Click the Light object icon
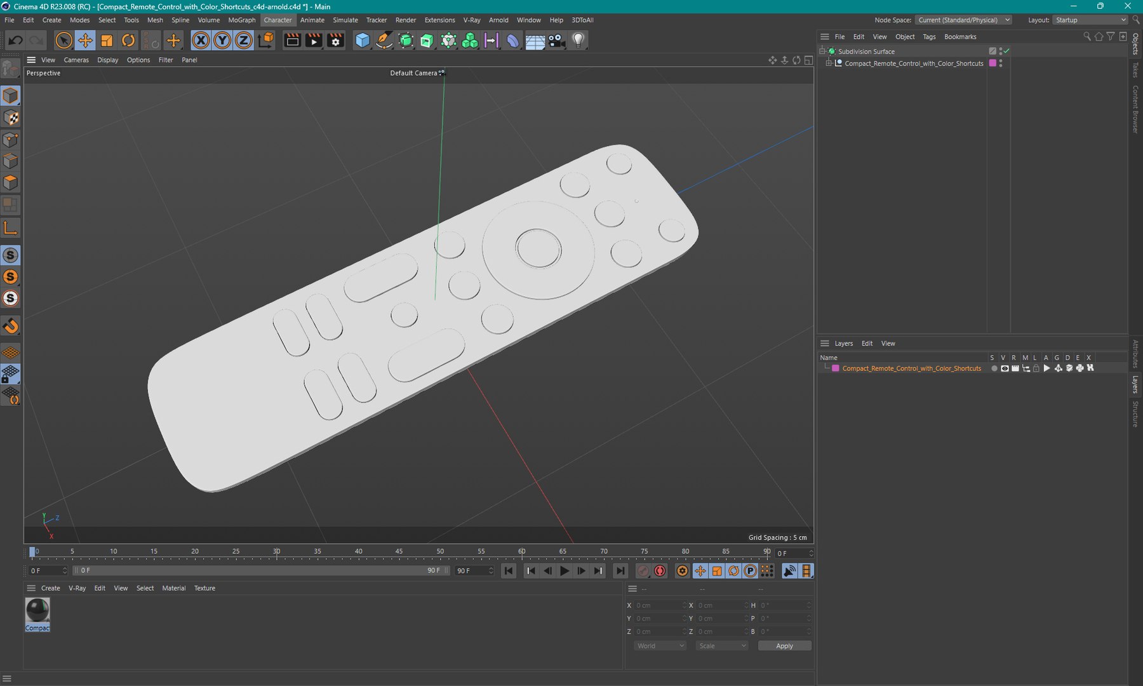 point(578,41)
